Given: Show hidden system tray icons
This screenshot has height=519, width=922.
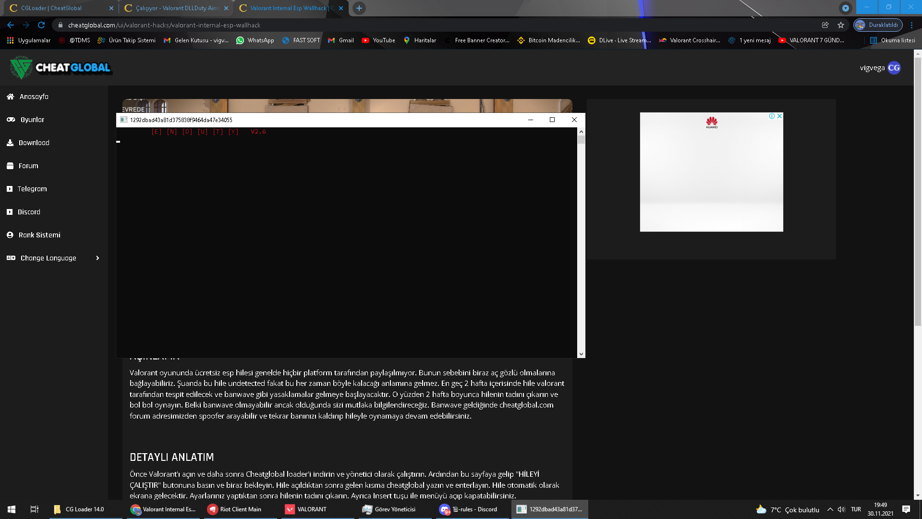Looking at the screenshot, I should 830,509.
